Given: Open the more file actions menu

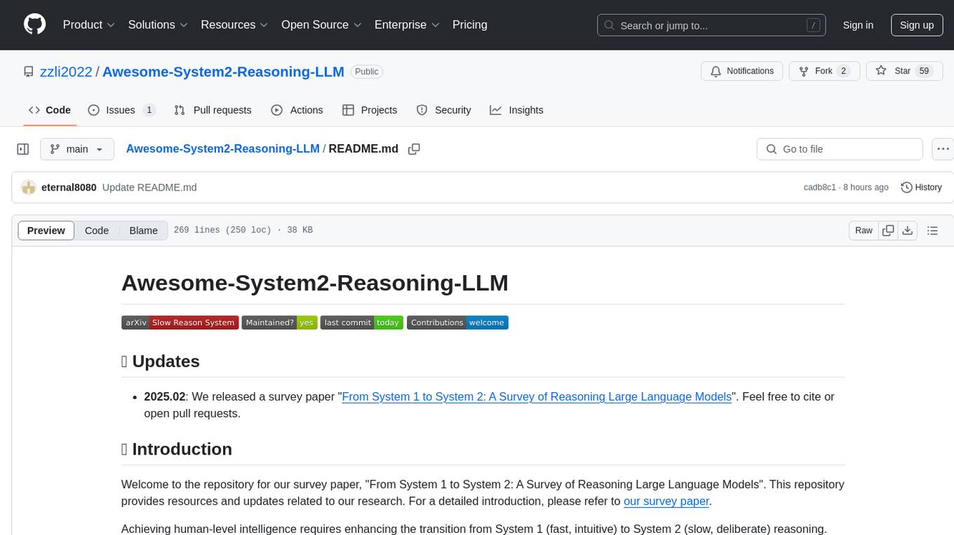Looking at the screenshot, I should click(x=943, y=149).
